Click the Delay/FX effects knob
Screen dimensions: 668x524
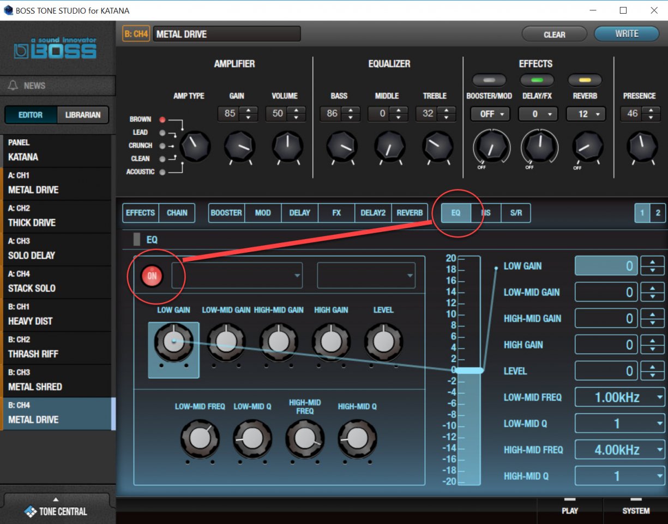(540, 146)
